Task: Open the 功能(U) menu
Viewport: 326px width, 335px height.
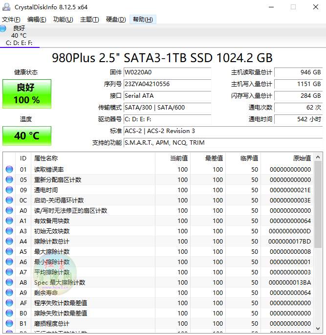Action: pyautogui.click(x=63, y=20)
